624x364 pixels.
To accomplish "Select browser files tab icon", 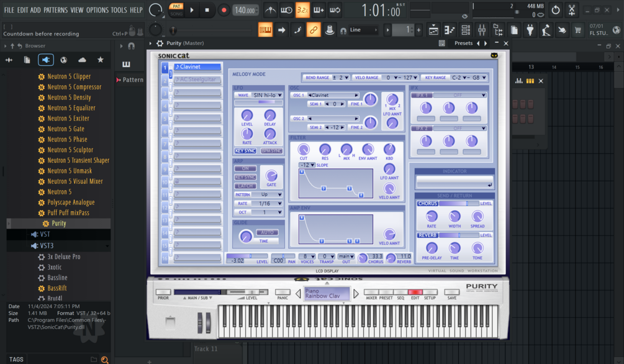I will (x=27, y=60).
